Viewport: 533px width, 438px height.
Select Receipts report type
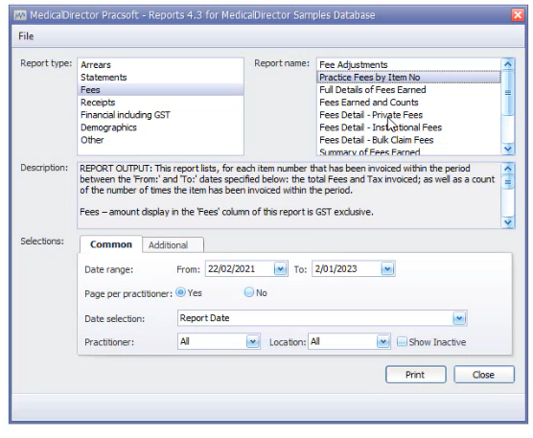point(160,103)
